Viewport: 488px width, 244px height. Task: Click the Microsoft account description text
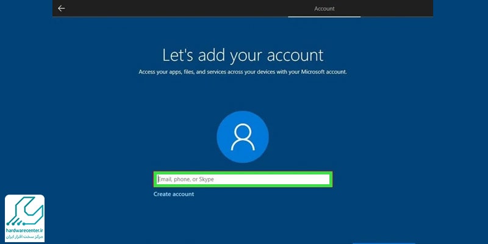click(243, 72)
